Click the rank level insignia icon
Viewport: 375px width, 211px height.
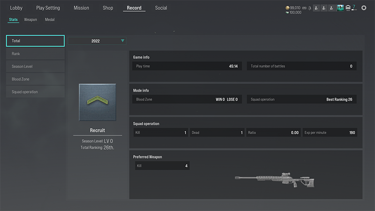point(348,8)
